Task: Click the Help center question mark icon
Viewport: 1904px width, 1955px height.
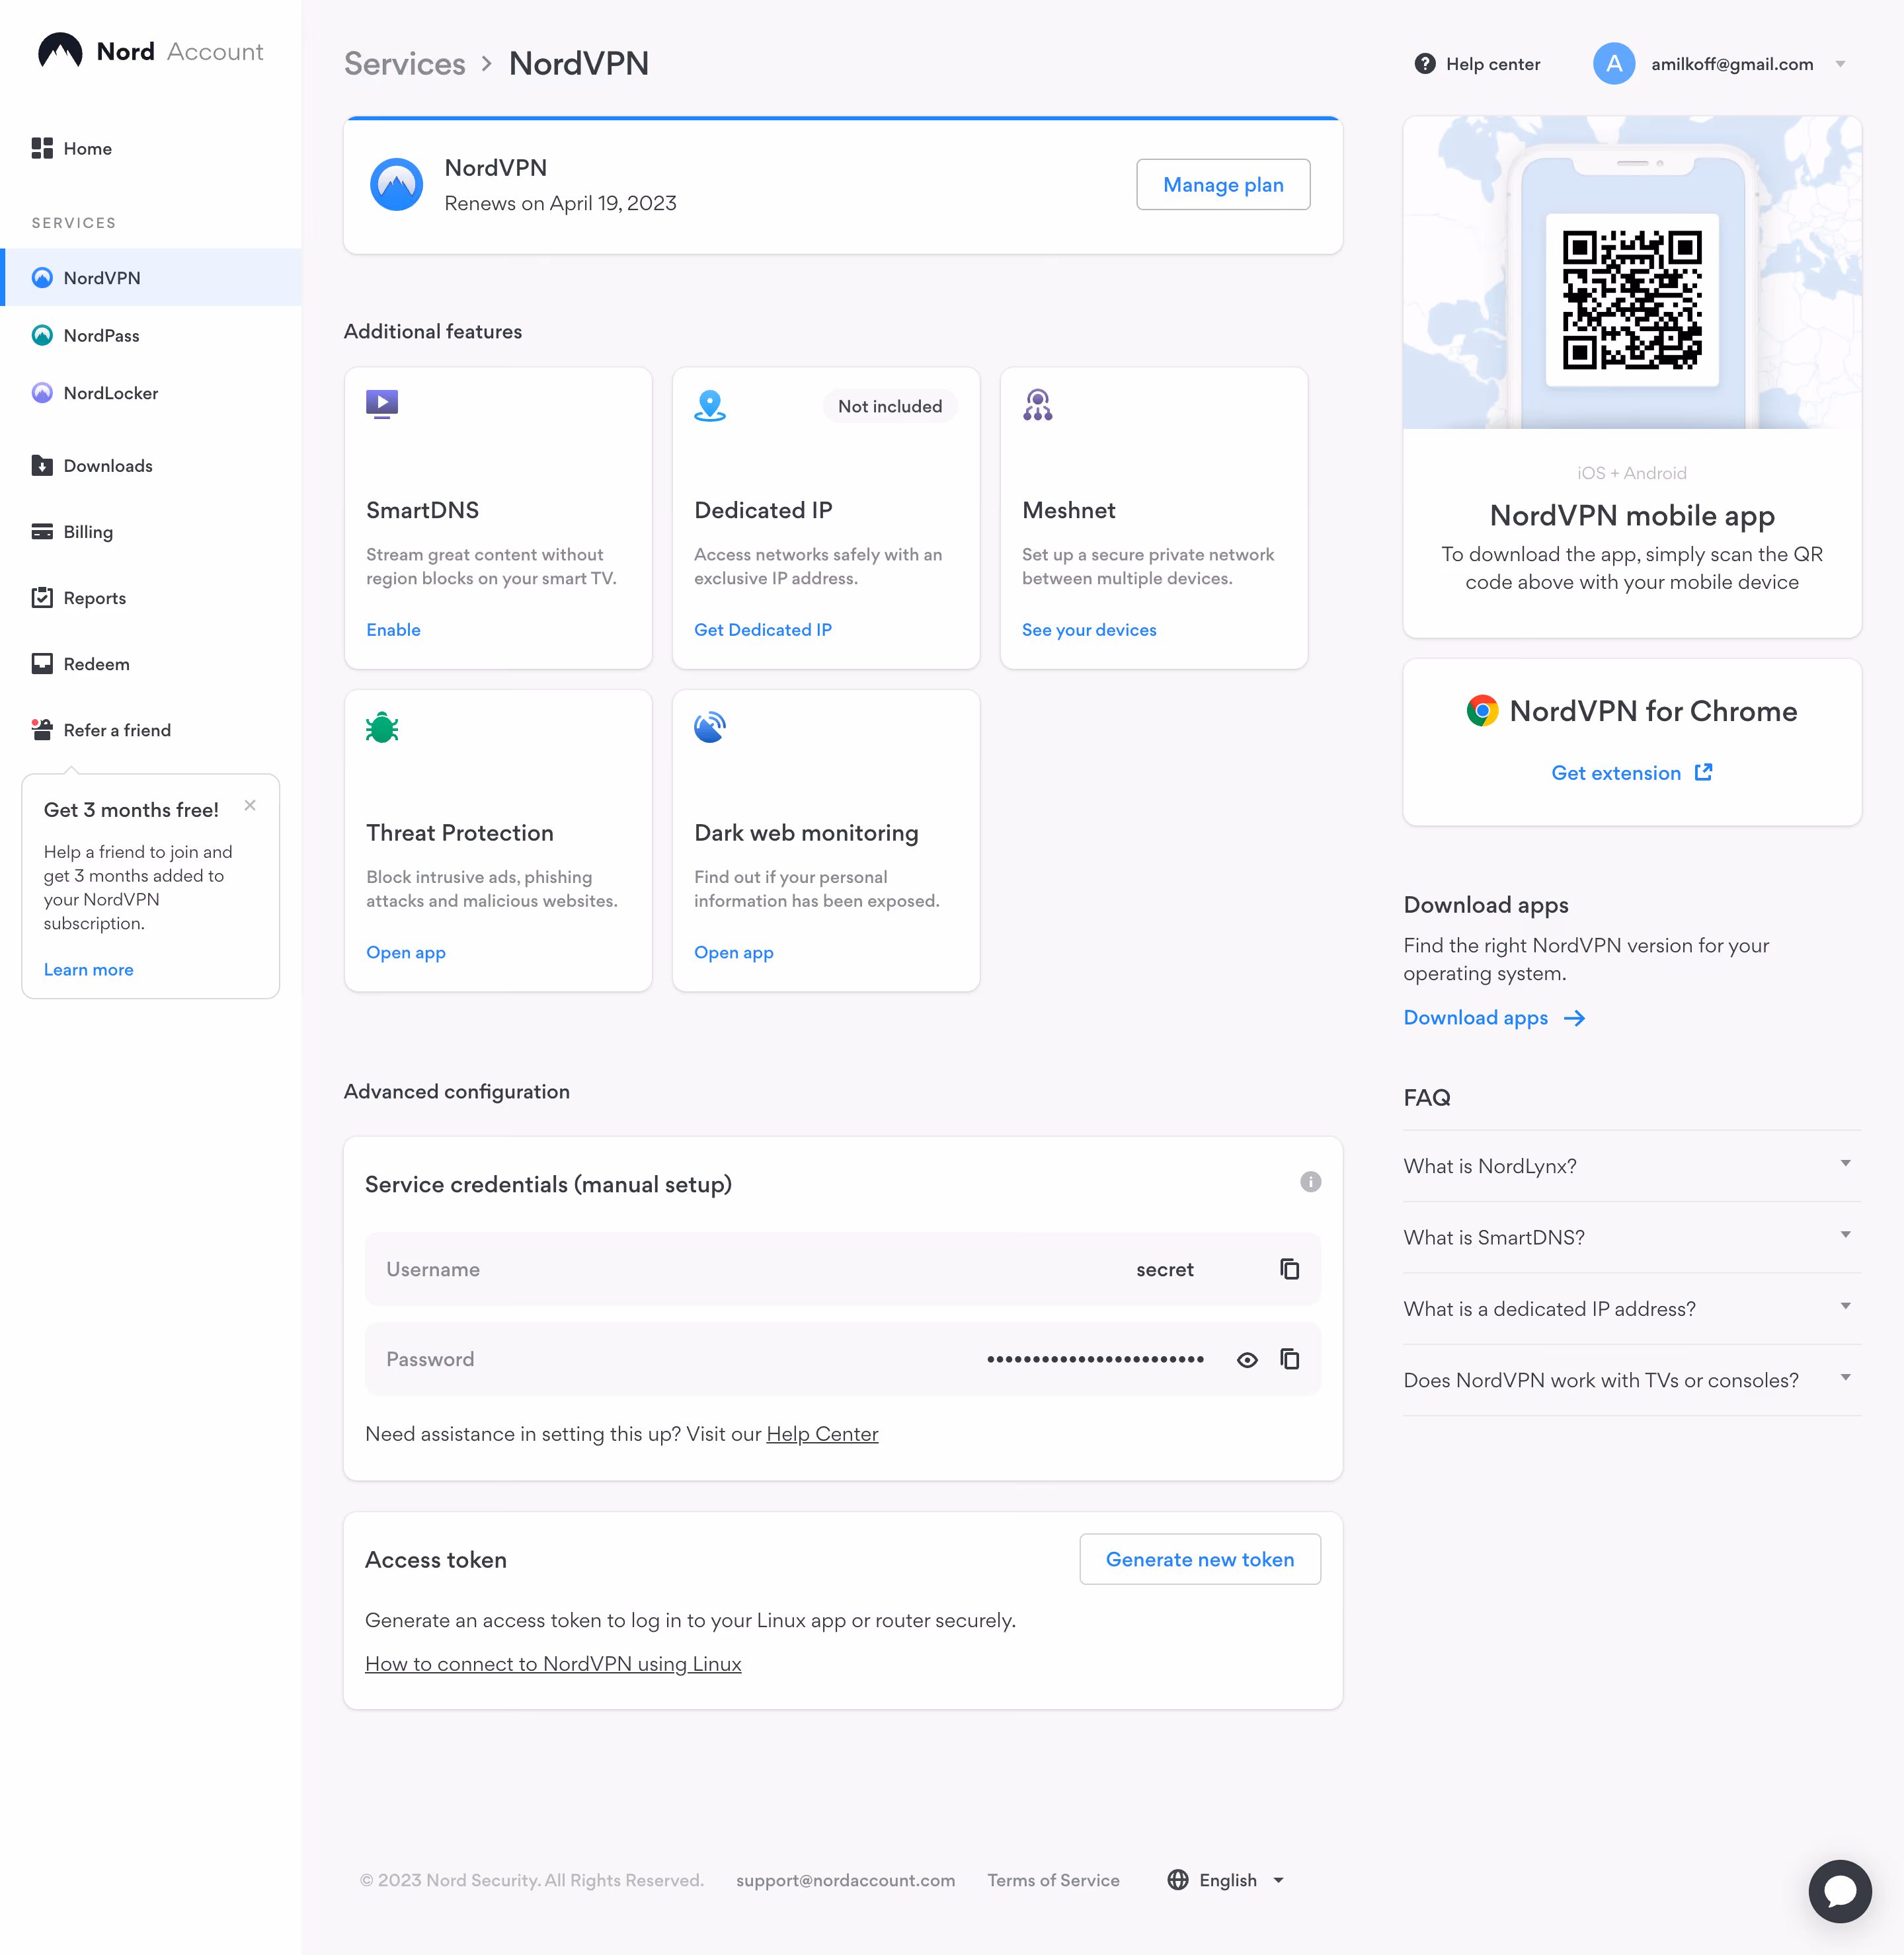Action: coord(1425,64)
